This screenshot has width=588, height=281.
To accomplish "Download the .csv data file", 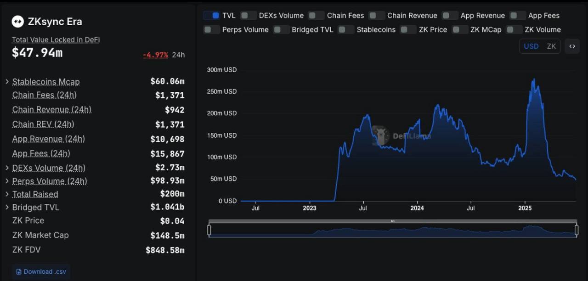I will 41,272.
